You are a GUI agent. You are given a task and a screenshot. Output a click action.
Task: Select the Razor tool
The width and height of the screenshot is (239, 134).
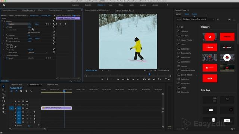(x=3, y=98)
